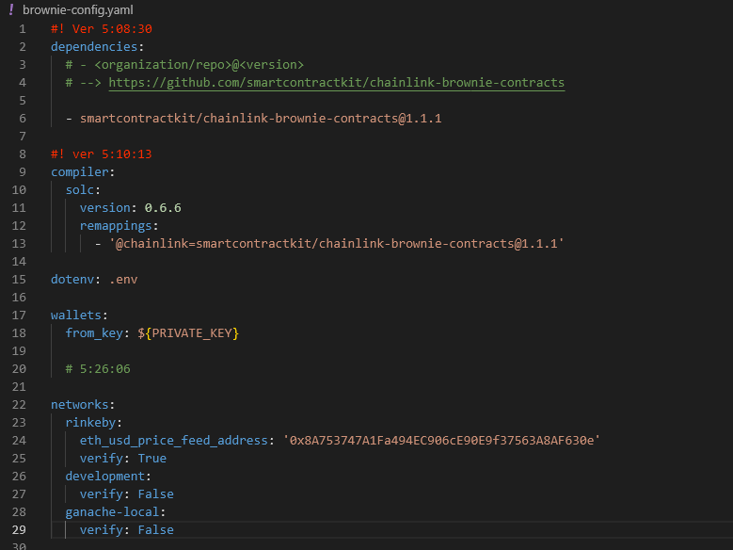Click the 'networks' key
The image size is (733, 550).
pos(79,404)
